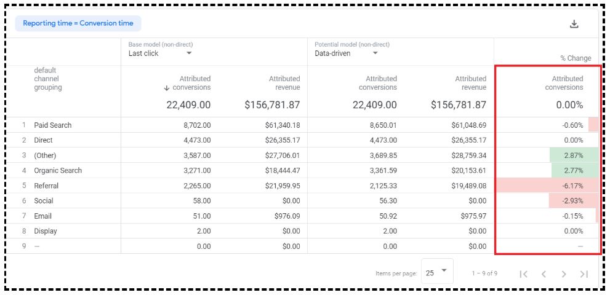This screenshot has height=295, width=610.
Task: Click the red -6.17% Referral change bar
Action: click(548, 186)
